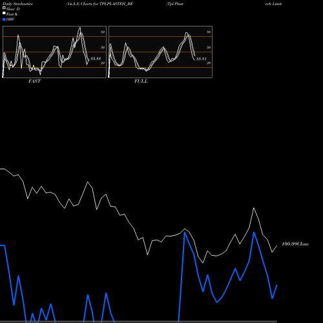Click the 80 axis label in the FAST chart
Screen dimensions: 323x323
(103, 32)
